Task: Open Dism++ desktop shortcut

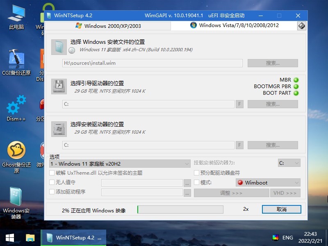Action: pos(16,107)
